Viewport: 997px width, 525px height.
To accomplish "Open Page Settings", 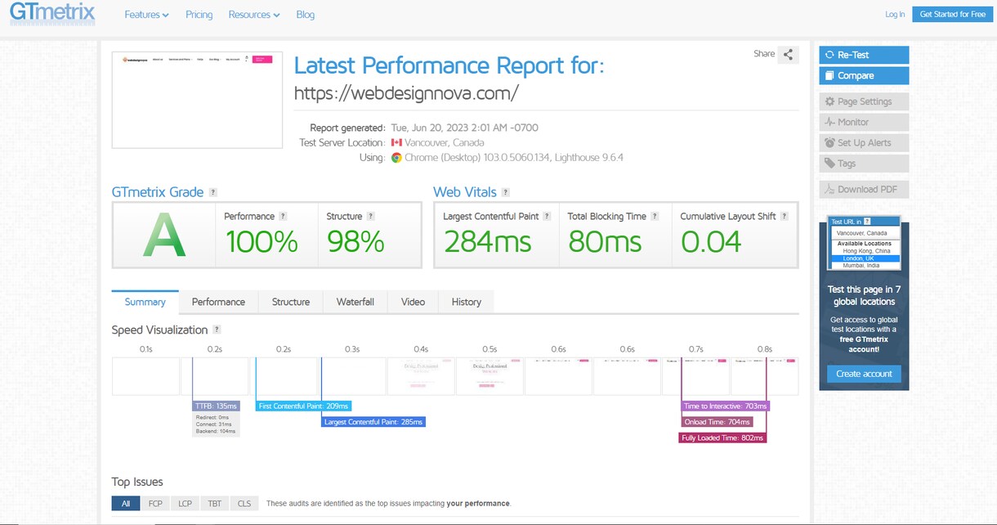I will (864, 101).
